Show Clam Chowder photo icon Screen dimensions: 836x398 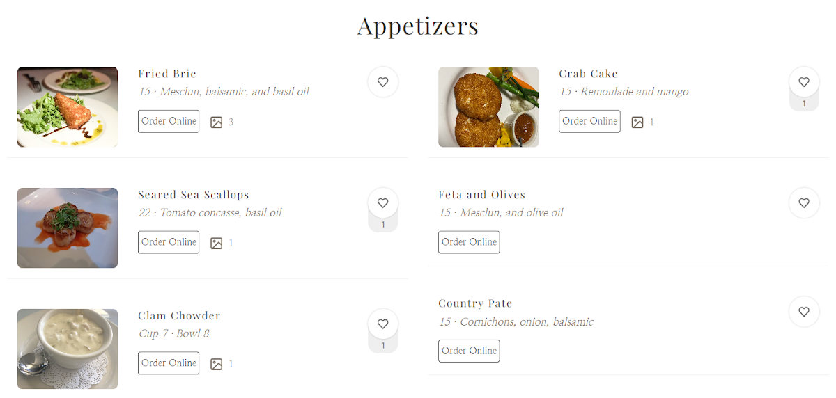[x=217, y=365]
